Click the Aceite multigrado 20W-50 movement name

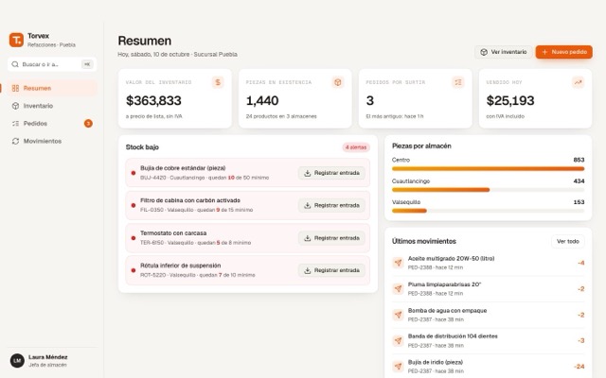click(451, 258)
